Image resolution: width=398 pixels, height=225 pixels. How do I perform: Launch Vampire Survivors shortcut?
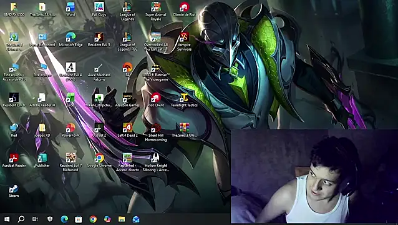184,42
